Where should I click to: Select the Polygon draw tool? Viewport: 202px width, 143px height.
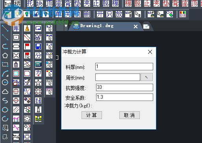5,55
